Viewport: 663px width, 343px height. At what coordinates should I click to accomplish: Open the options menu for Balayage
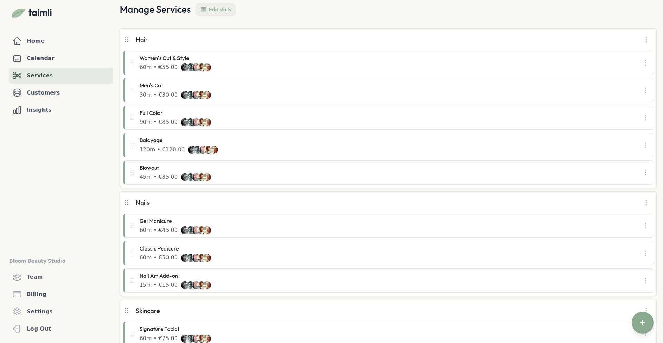point(645,145)
